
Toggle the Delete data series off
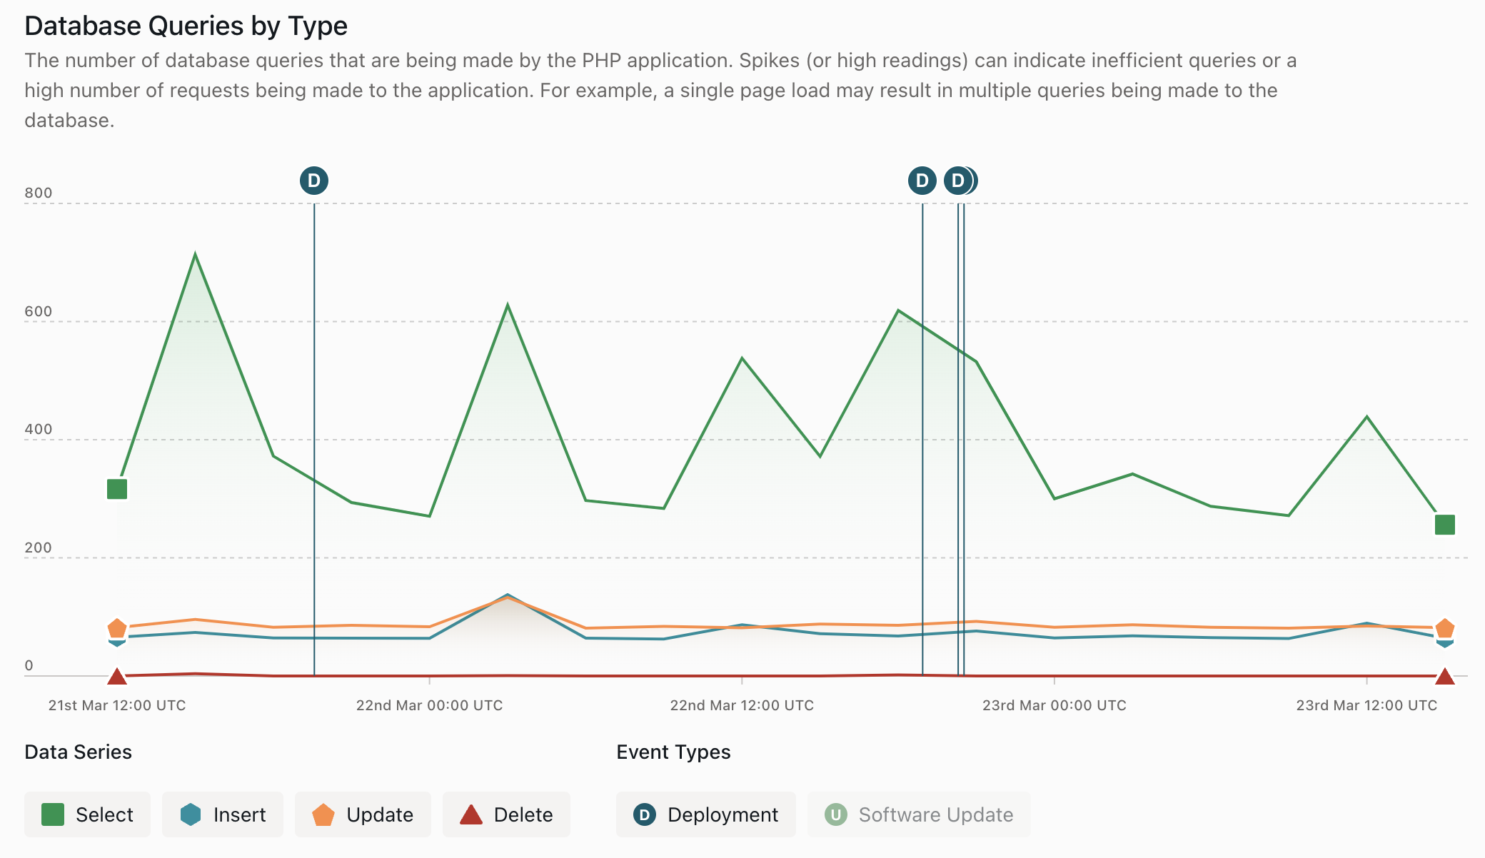tap(506, 814)
